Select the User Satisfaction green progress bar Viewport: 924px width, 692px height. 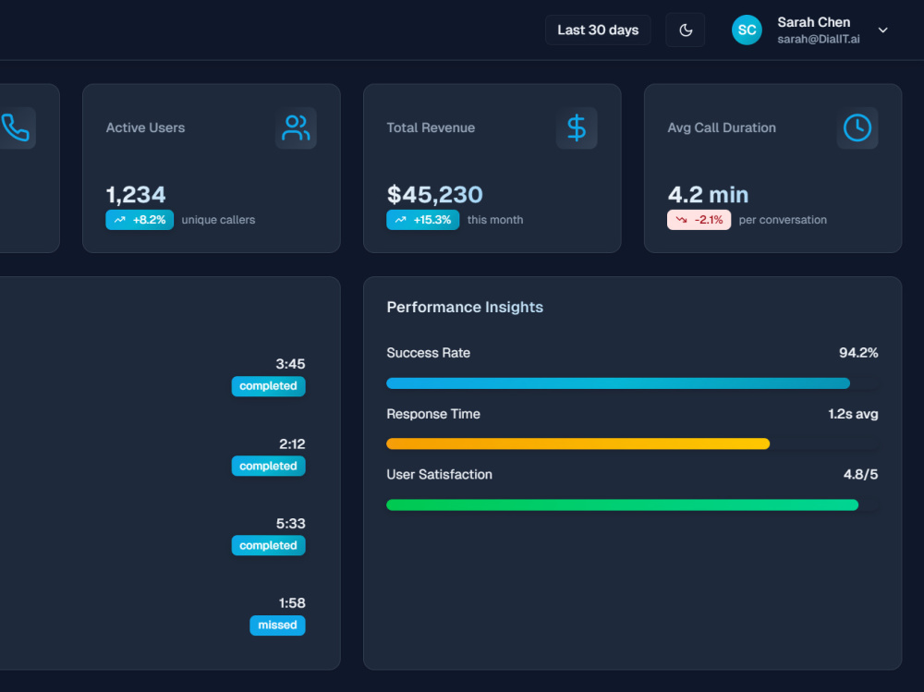coord(632,504)
